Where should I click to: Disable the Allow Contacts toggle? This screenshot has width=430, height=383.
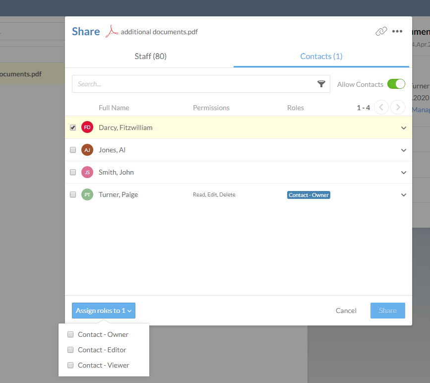[x=396, y=84]
